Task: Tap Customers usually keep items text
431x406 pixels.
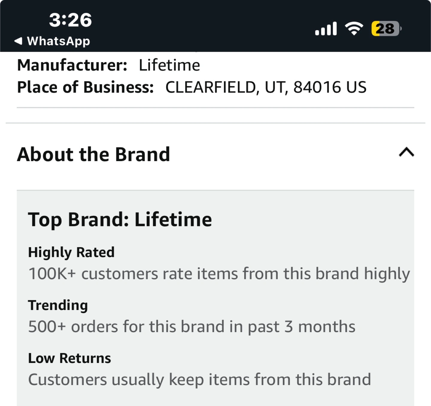Action: (x=200, y=380)
